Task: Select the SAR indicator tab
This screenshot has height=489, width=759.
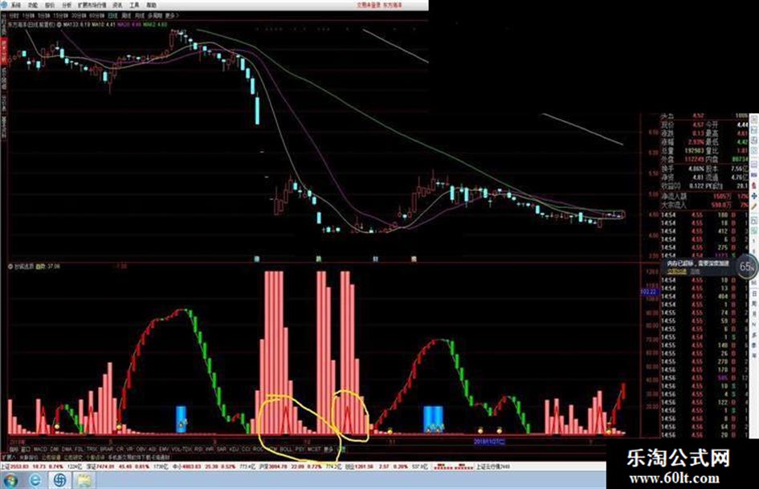Action: coord(221,450)
